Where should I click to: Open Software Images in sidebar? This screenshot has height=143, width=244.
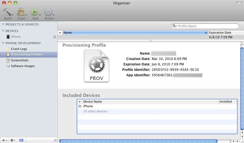[22, 66]
